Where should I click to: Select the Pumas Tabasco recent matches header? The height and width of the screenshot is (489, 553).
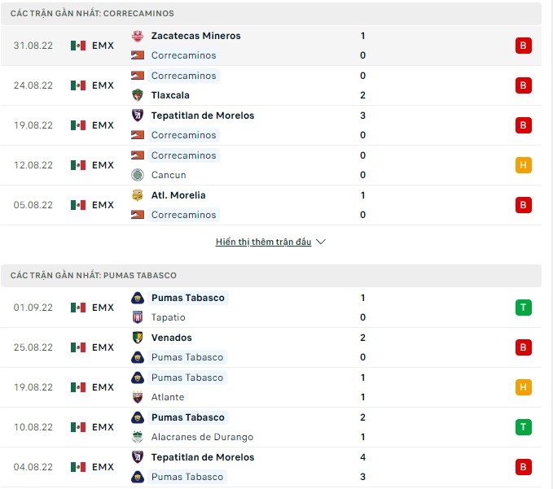click(x=94, y=276)
